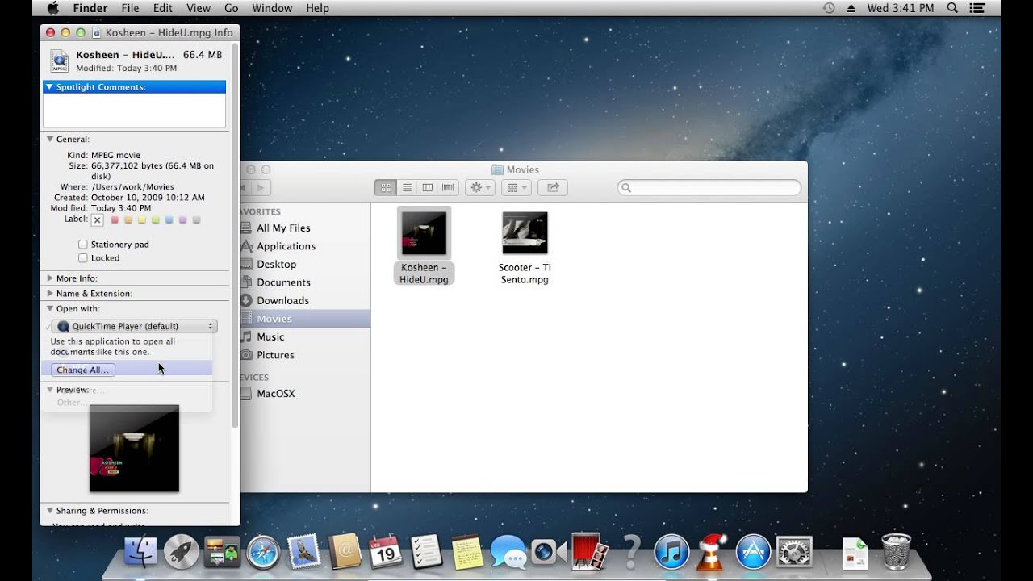Launch Safari from the Dock
Viewport: 1033px width, 581px height.
click(x=263, y=552)
